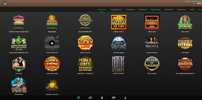The width and height of the screenshot is (202, 100).
Task: Launch The Incredible Balloon Machine icon
Action: pos(185,64)
